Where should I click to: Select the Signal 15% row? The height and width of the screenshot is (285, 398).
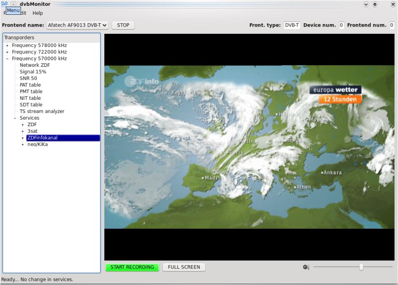coord(33,72)
